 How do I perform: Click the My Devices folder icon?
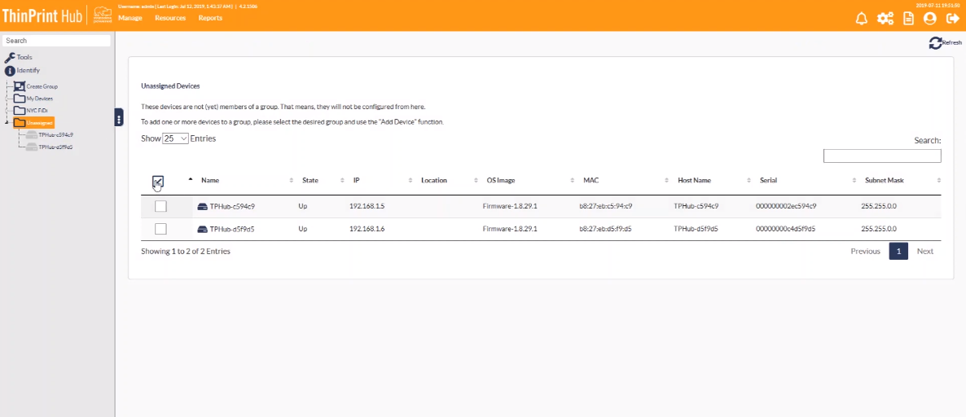tap(19, 98)
